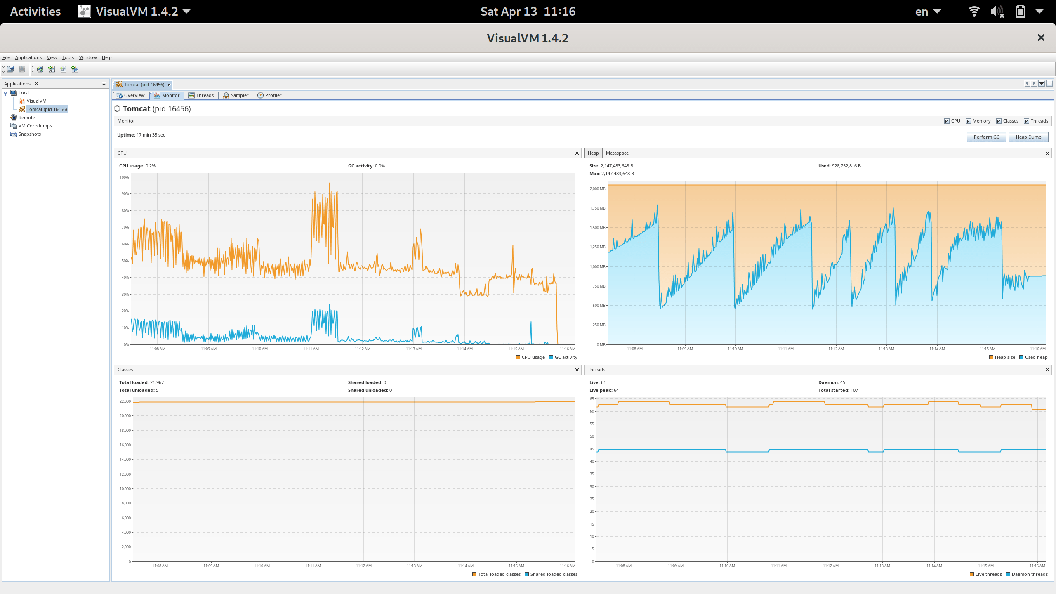Close the CPU chart panel
Image resolution: width=1056 pixels, height=594 pixels.
point(577,153)
